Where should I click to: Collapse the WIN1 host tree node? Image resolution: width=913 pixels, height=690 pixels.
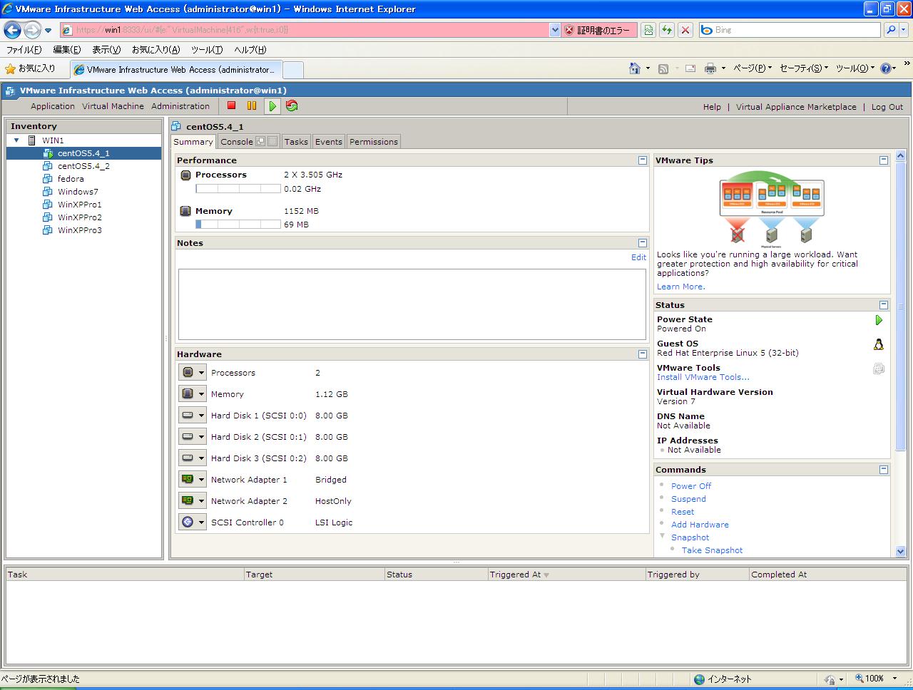pos(16,140)
